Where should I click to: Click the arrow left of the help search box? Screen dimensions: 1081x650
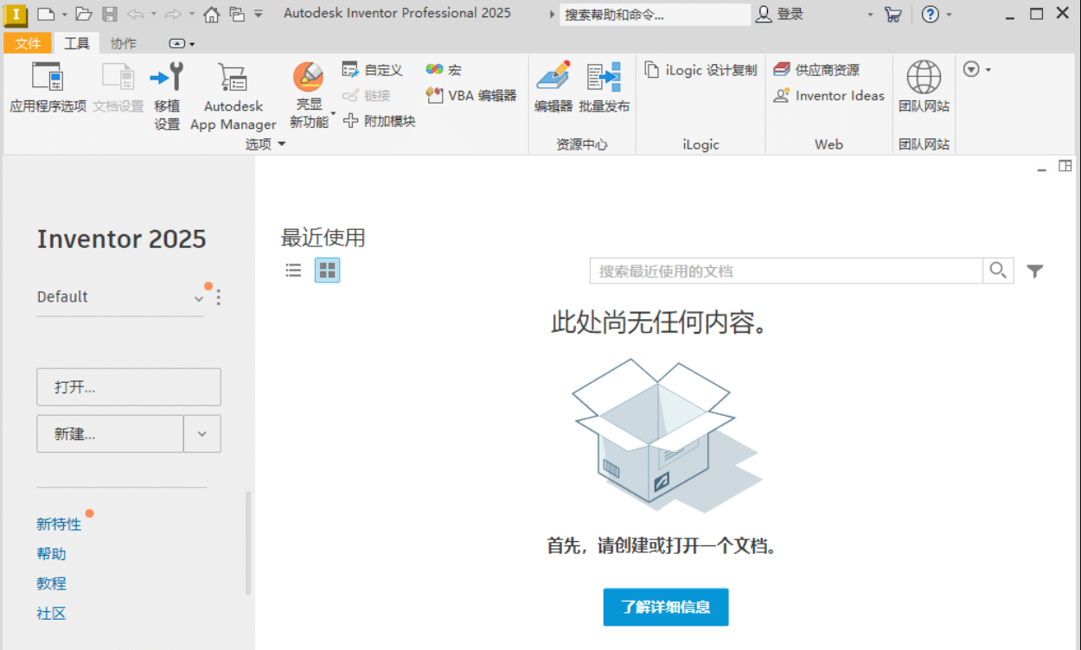tap(552, 15)
